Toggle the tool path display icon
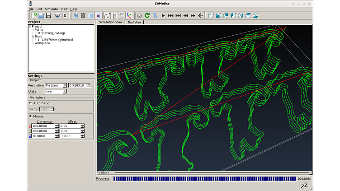Viewport: 340px width, 191px height. coord(107,15)
